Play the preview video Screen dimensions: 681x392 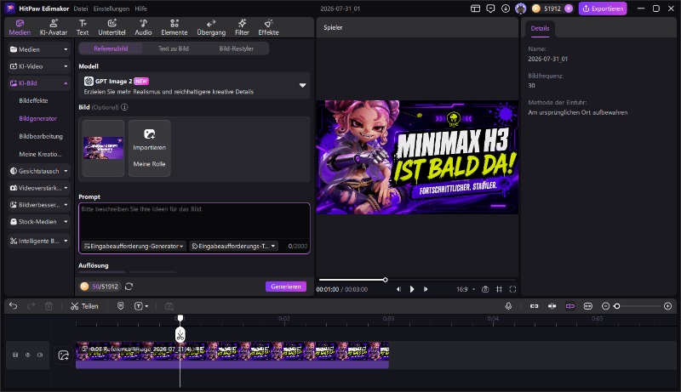(412, 289)
